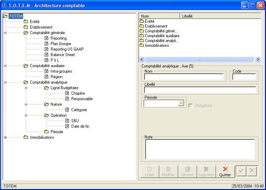Click the checkmark validate button
Viewport: 266px width, 190px height.
(242, 171)
